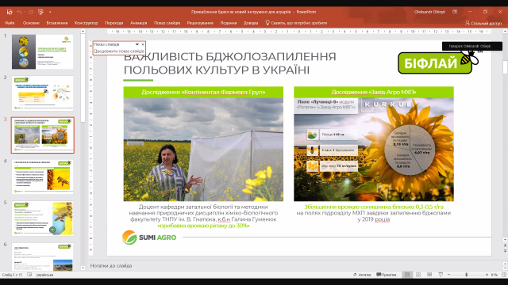Click the zoom slider handle

tap(467, 275)
